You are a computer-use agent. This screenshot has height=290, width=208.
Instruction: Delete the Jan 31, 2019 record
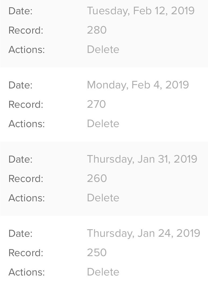click(103, 198)
